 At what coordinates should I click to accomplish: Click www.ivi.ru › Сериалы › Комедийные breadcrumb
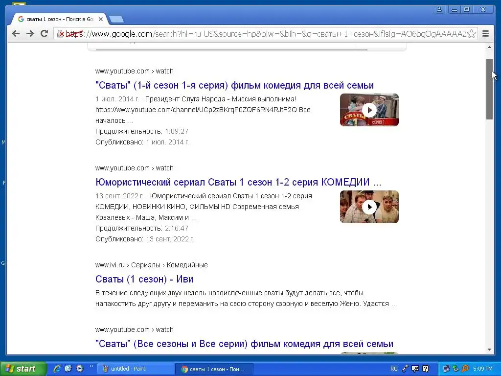[152, 265]
